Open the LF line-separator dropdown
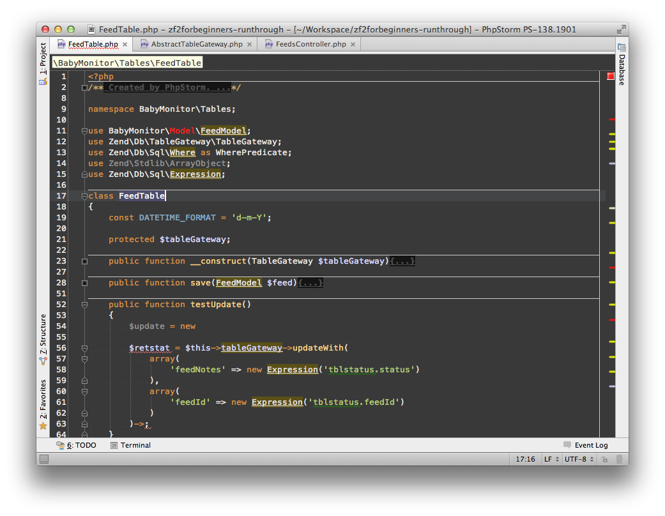665x516 pixels. tap(551, 459)
